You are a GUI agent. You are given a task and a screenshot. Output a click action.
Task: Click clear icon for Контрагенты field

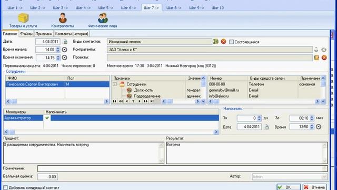coord(324,50)
